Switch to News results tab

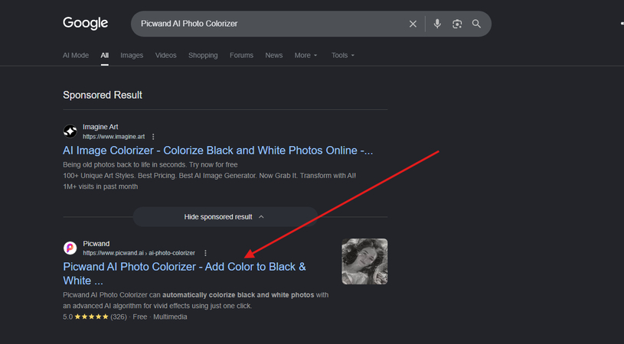pos(274,55)
